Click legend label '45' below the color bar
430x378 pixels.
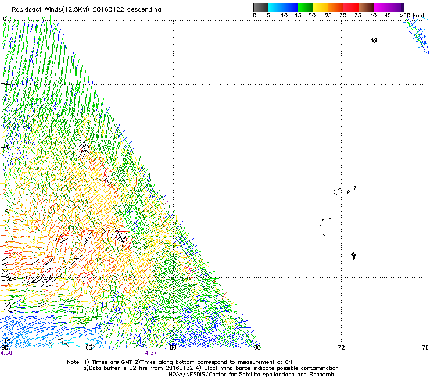point(388,16)
